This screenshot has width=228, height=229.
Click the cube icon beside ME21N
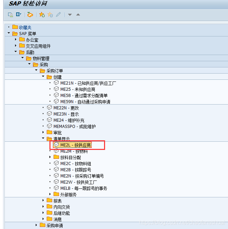(56, 83)
